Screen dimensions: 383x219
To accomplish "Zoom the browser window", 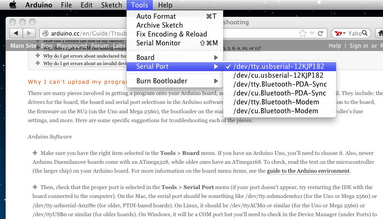I will [x=32, y=22].
